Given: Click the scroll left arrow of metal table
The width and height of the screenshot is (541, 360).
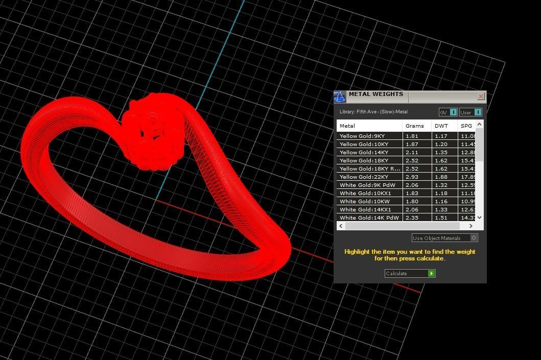Looking at the screenshot, I should (341, 226).
